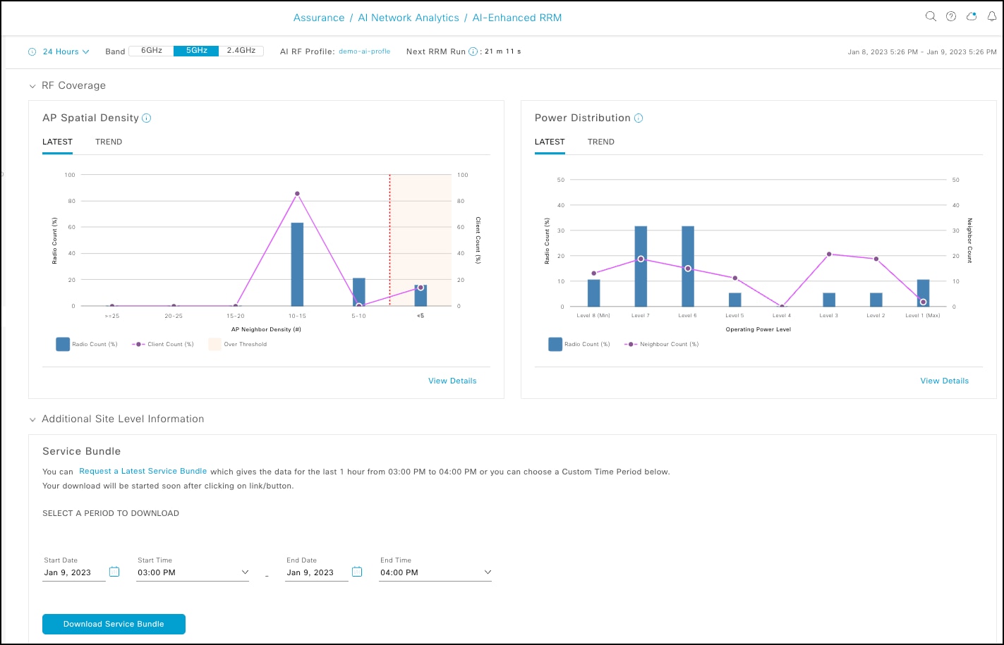Click the 10-15 radio count bar
Image resolution: width=1004 pixels, height=645 pixels.
click(x=297, y=264)
